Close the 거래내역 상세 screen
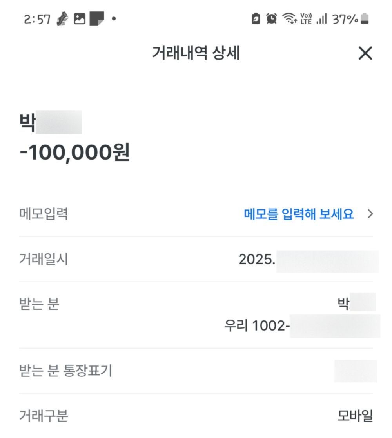 (365, 53)
